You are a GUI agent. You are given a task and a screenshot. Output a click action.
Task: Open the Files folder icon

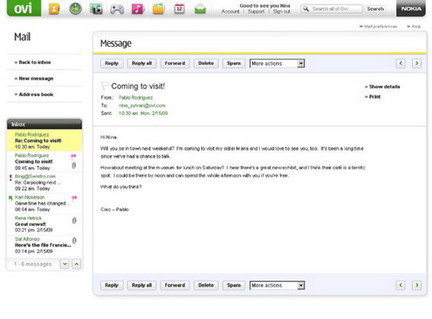coord(159,9)
